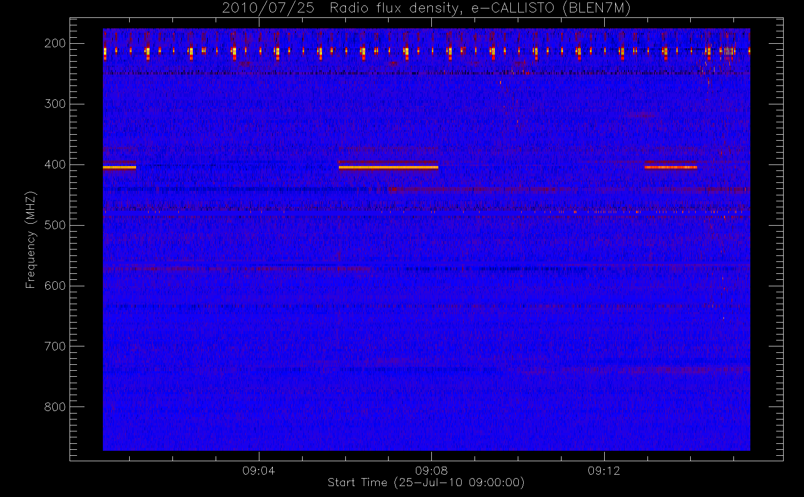Click the 600 frequency tick label

pos(55,286)
